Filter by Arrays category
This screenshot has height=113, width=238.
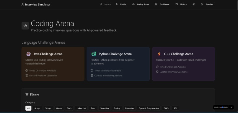coord(37,108)
